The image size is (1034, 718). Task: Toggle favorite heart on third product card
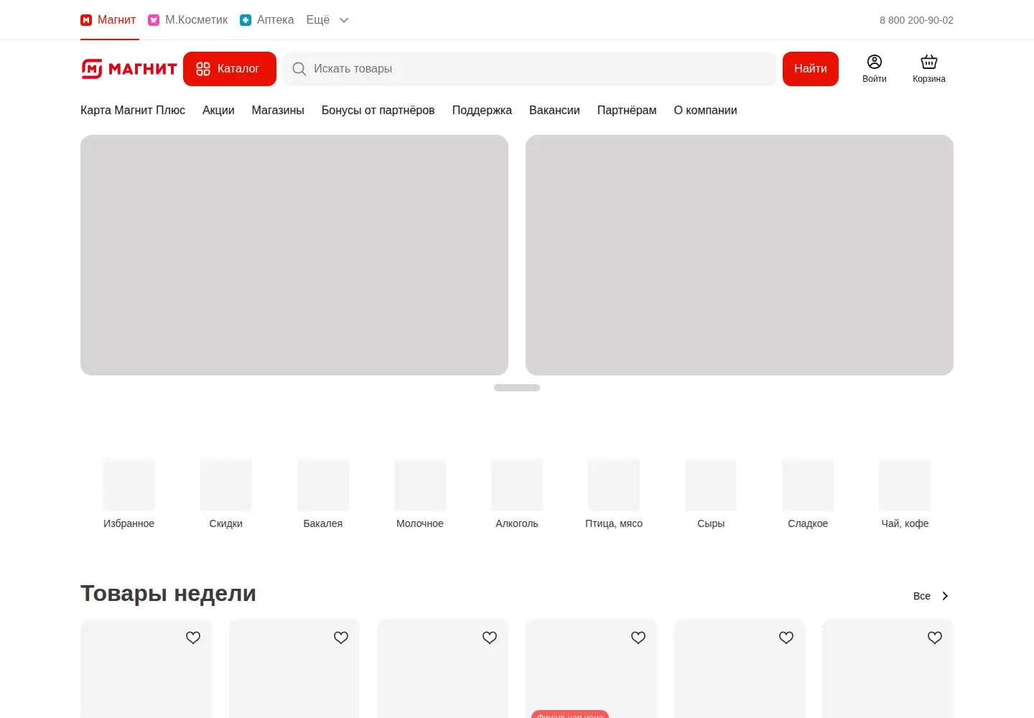pyautogui.click(x=490, y=638)
